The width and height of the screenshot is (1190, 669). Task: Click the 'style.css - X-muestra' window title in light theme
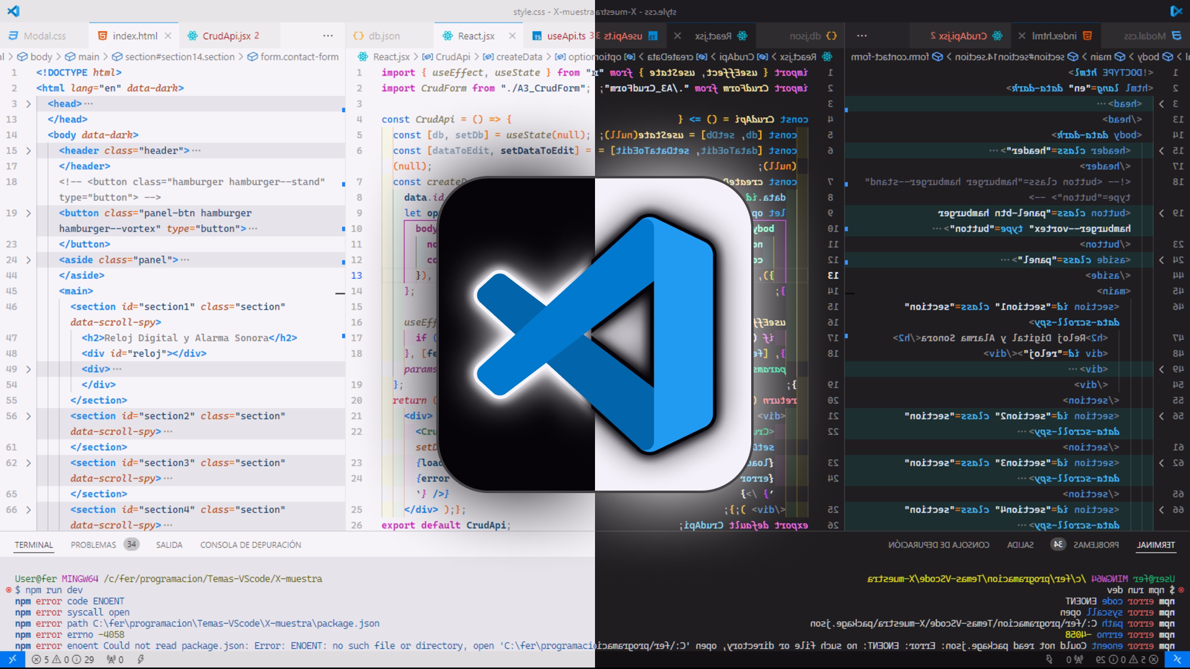tap(553, 11)
